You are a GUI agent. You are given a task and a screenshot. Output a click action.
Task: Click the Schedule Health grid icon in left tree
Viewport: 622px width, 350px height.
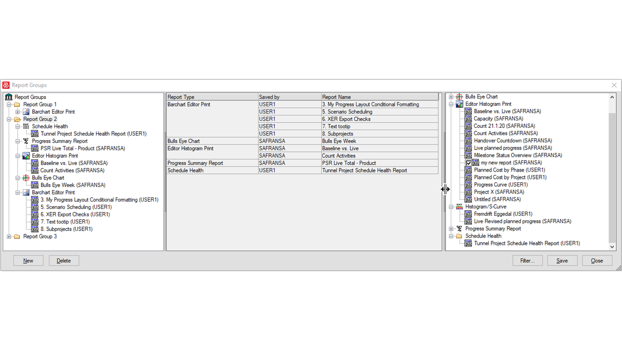coord(26,126)
